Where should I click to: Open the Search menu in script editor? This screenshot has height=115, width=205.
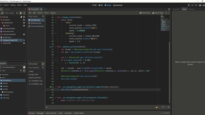coord(40,13)
